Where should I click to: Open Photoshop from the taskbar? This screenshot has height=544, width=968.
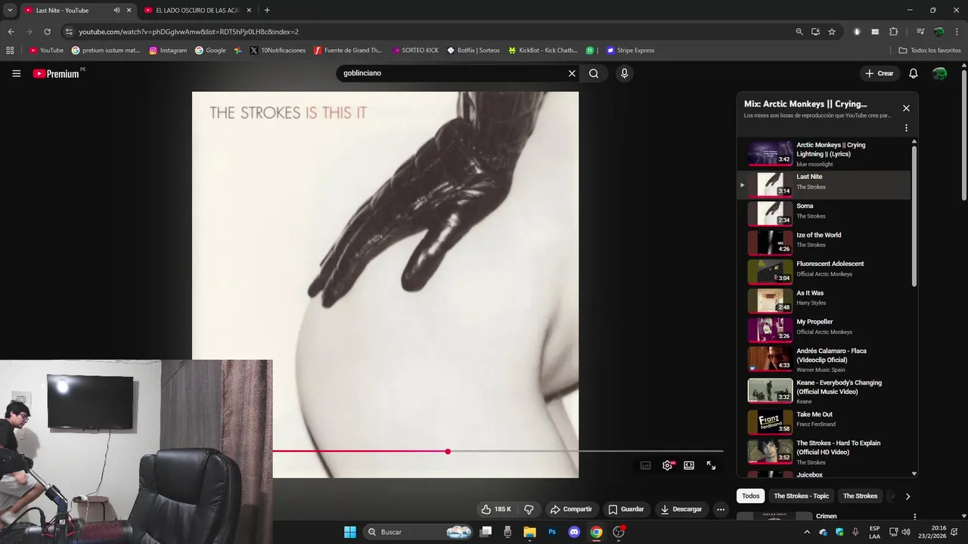552,532
